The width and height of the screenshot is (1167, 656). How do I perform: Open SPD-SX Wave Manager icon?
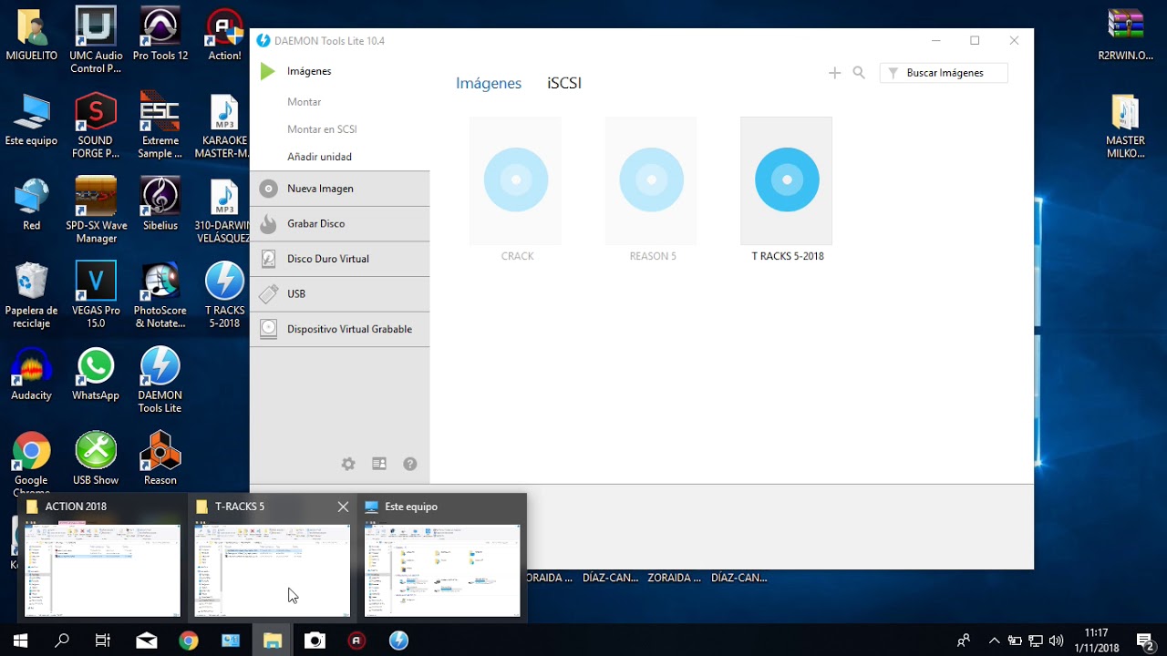(96, 210)
